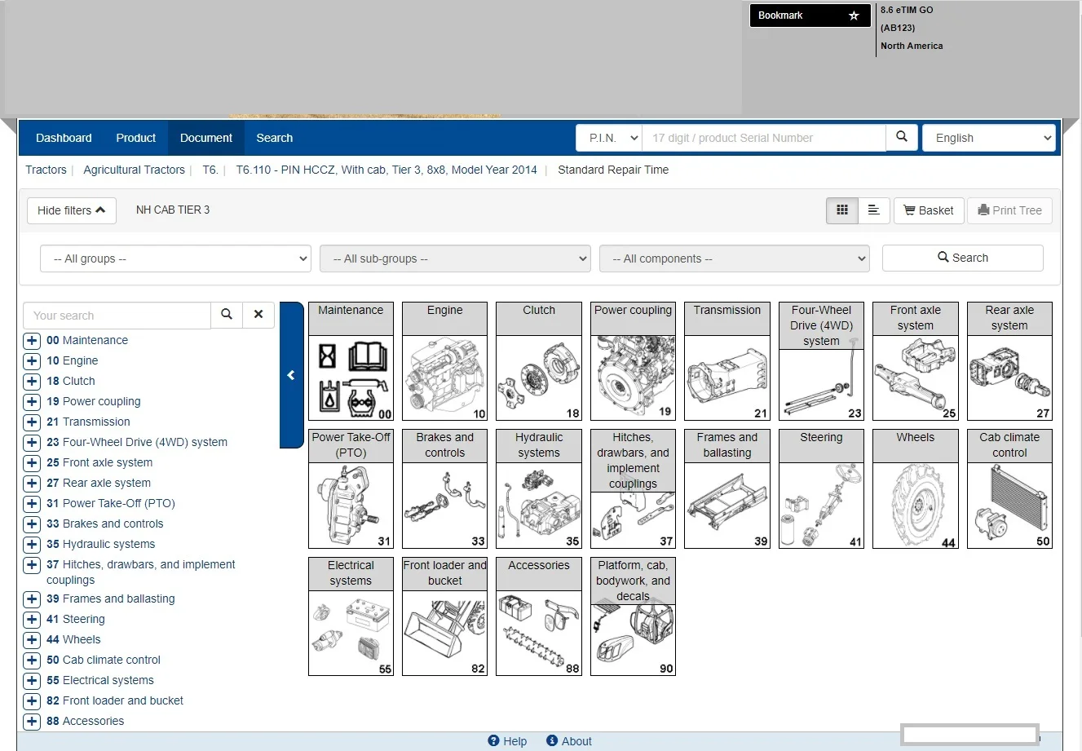Focus the product Serial Number field
This screenshot has height=751, width=1082.
[764, 138]
